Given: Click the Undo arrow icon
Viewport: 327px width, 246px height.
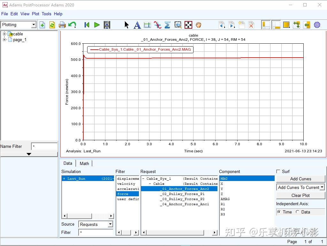Looking at the screenshot, I should 72,25.
